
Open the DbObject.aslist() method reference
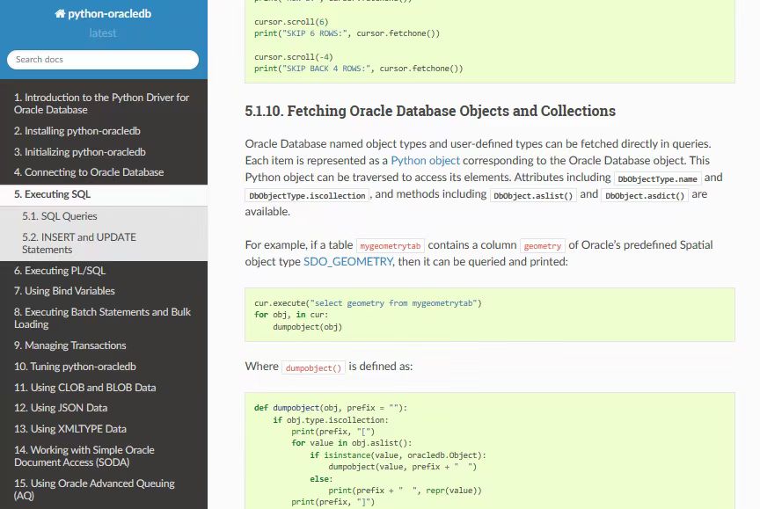tap(533, 195)
